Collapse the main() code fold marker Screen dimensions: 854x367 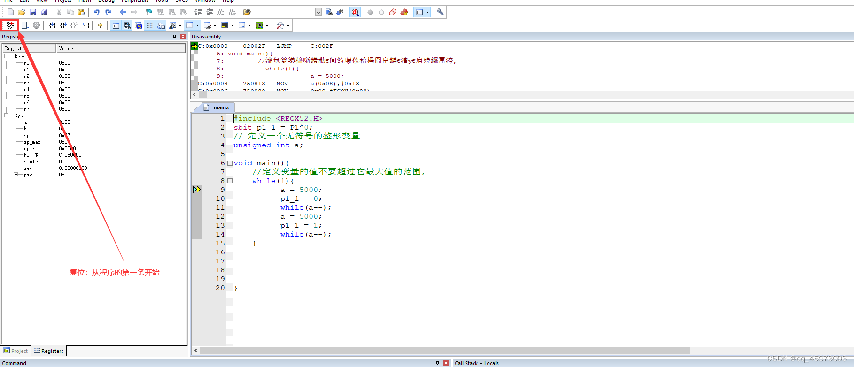[230, 163]
